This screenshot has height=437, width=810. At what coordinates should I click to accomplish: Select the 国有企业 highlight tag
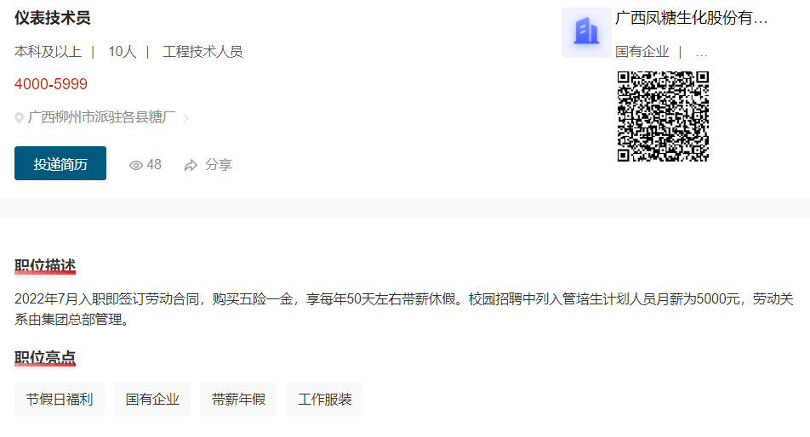click(152, 399)
